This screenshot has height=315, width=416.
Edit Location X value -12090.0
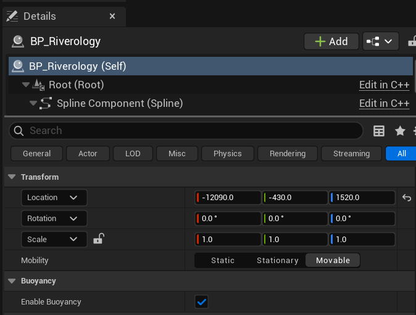(x=228, y=198)
